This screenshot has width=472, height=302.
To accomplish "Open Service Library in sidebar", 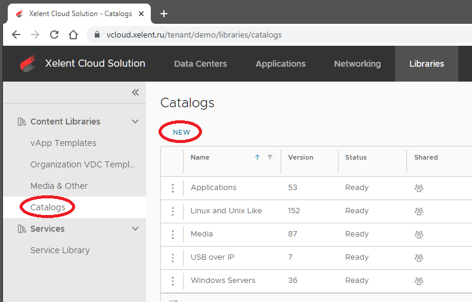I will coord(60,250).
